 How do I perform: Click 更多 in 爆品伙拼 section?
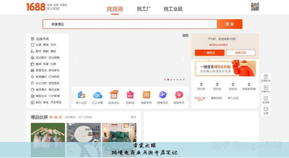tap(133, 117)
